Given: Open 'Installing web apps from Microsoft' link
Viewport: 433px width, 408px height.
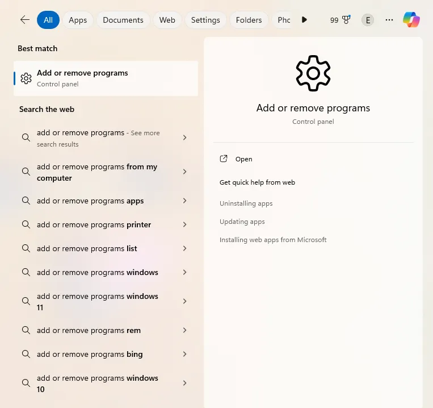Looking at the screenshot, I should tap(273, 240).
